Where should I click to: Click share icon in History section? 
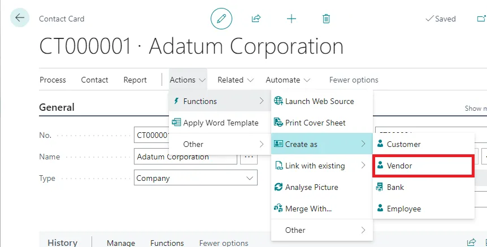(x=472, y=242)
